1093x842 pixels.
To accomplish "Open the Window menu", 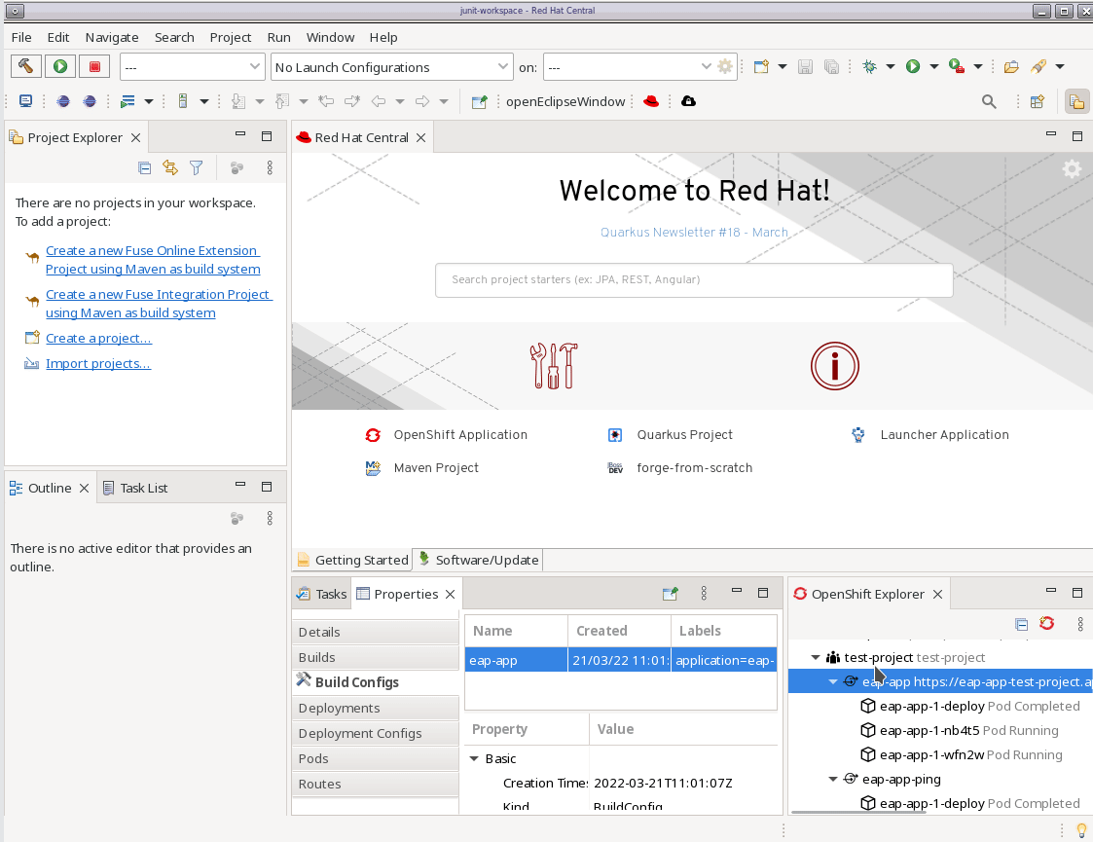I will coord(330,38).
